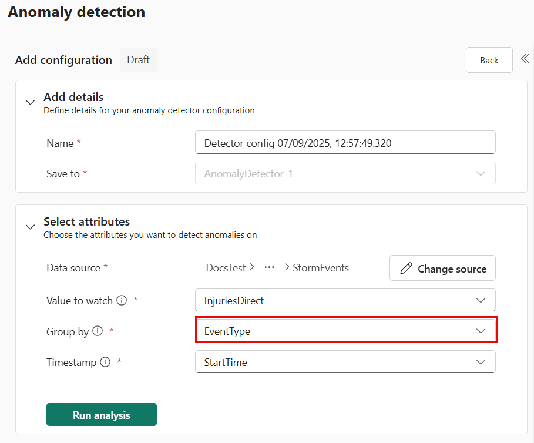Click the info icon next to Timestamp

pos(106,363)
